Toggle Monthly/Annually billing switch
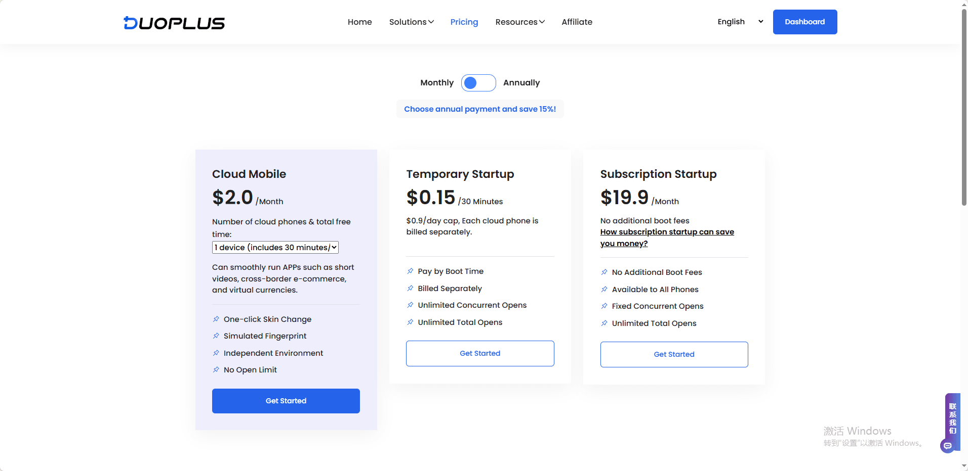This screenshot has height=471, width=968. click(x=478, y=83)
